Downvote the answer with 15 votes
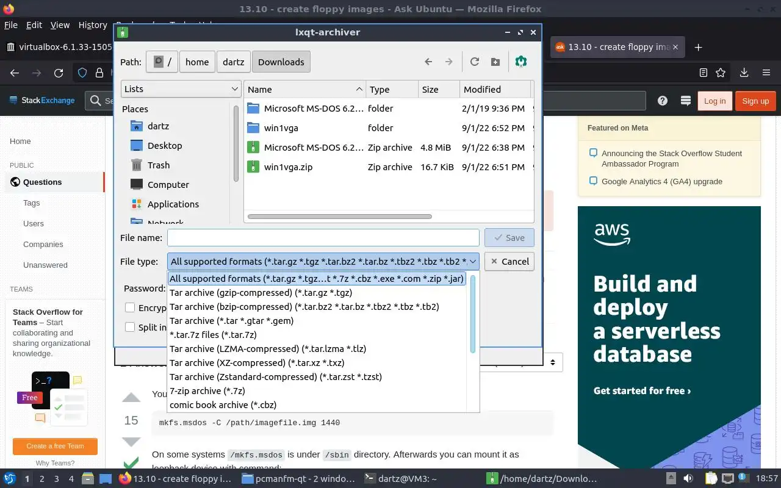 click(131, 442)
